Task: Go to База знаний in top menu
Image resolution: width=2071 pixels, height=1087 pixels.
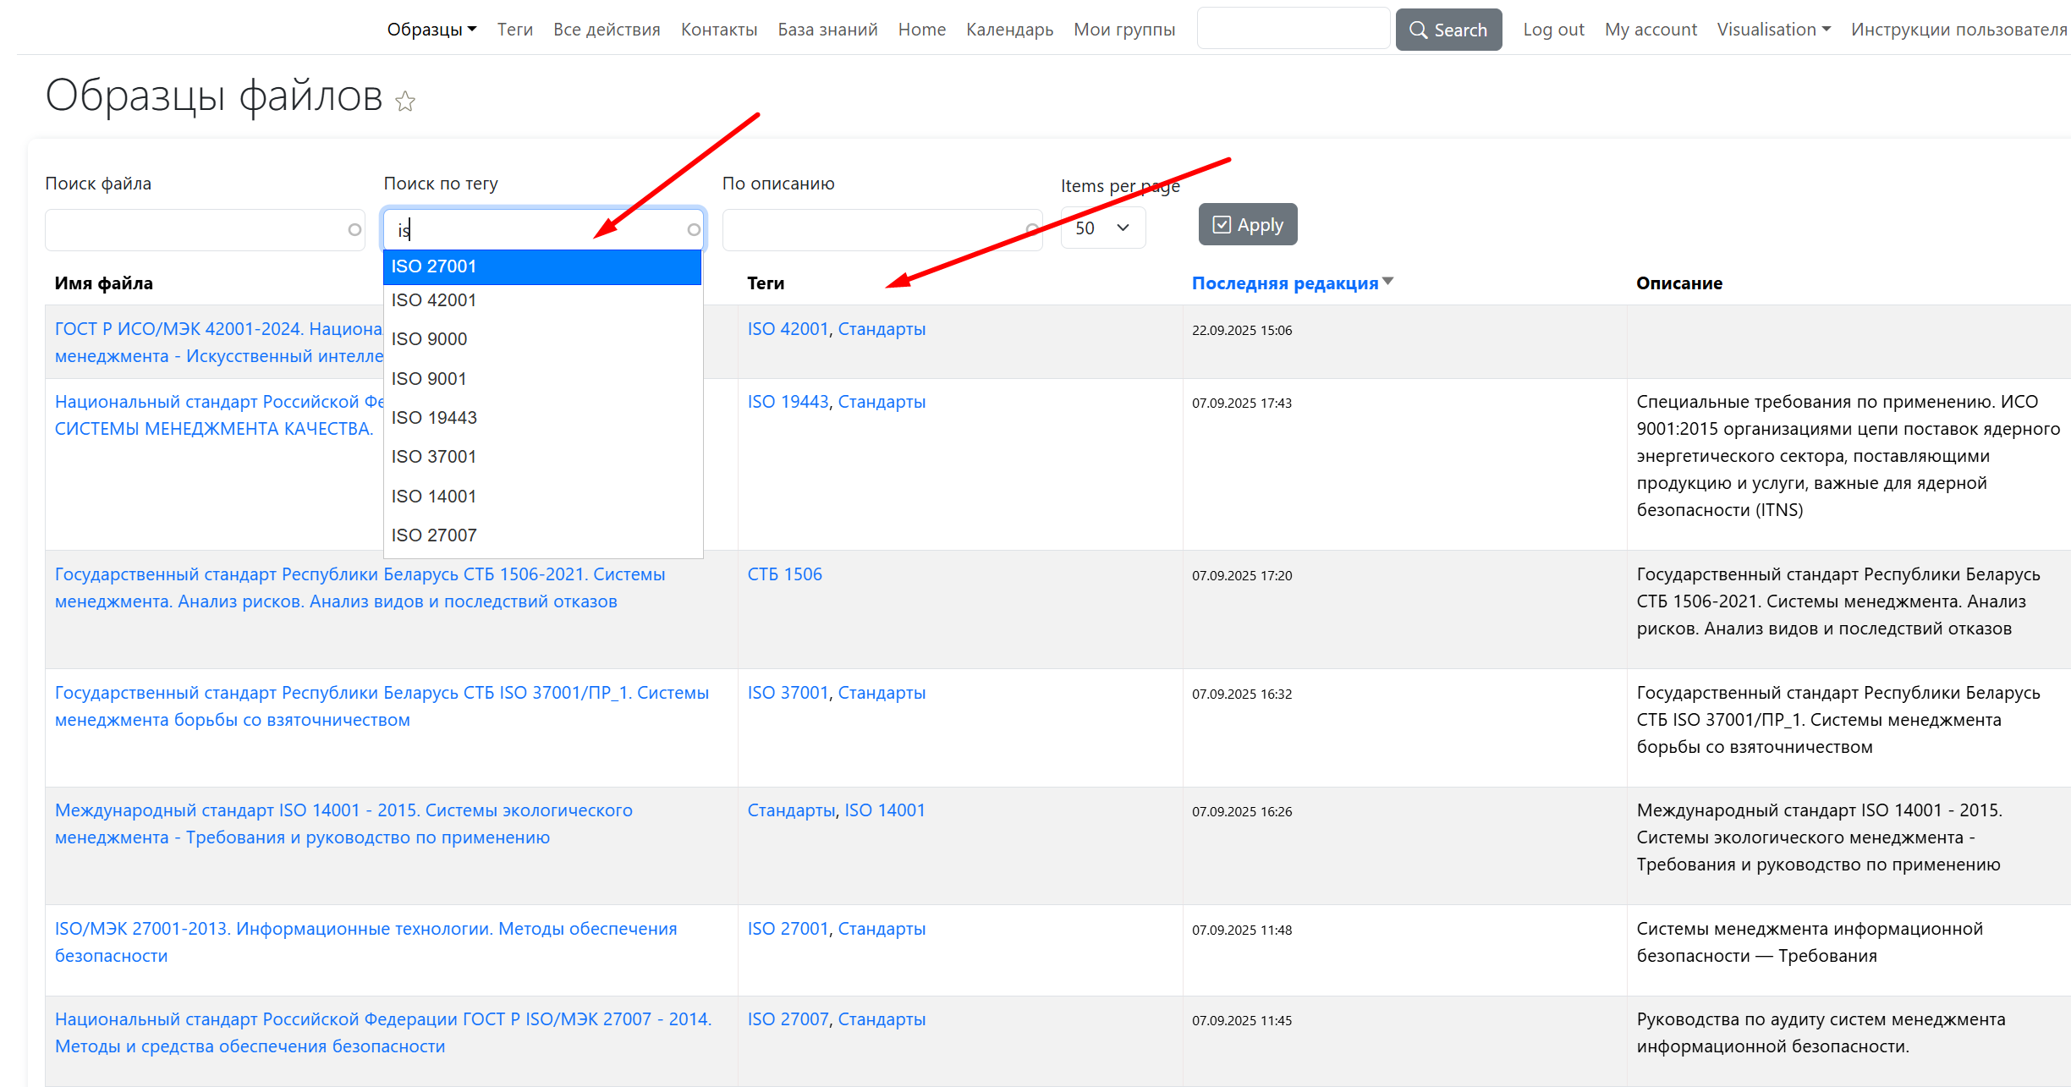Action: (827, 30)
